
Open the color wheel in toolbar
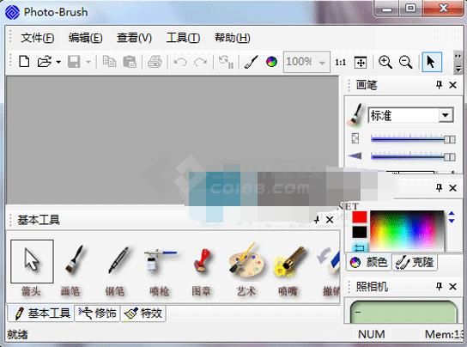pos(271,62)
